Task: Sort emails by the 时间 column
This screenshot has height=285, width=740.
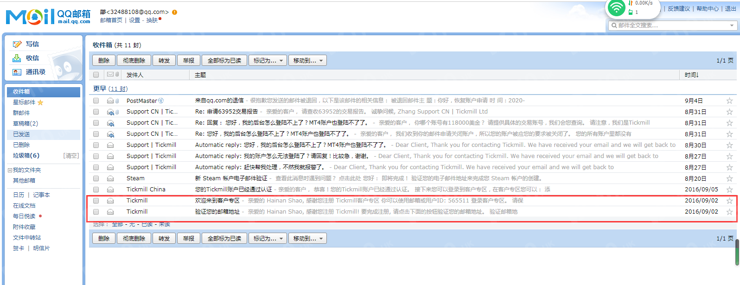Action: click(x=692, y=75)
